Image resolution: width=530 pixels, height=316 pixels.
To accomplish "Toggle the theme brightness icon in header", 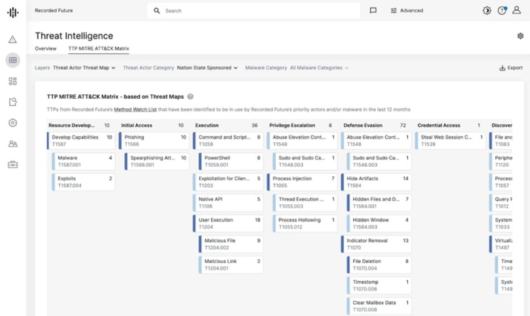I will pos(487,10).
